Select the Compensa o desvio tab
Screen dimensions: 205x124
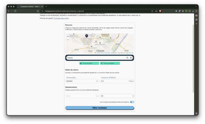(30, 7)
